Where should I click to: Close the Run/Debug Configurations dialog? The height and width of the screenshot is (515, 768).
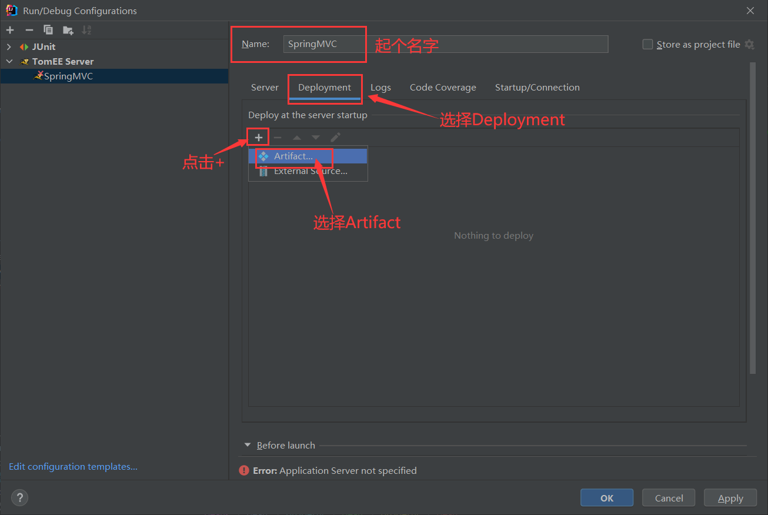(x=750, y=11)
